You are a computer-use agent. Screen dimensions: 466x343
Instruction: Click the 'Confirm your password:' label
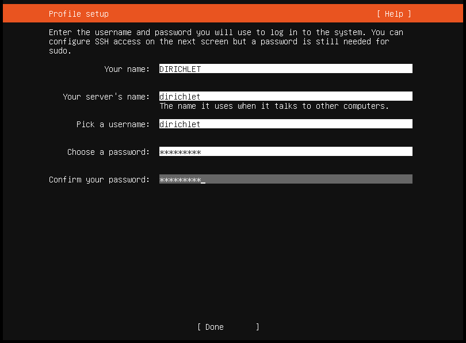pyautogui.click(x=100, y=180)
